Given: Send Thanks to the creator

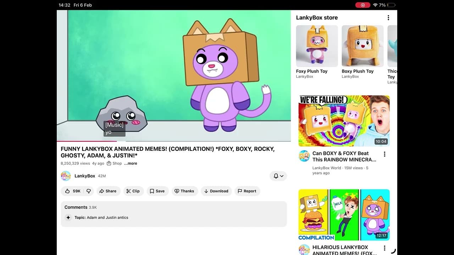Looking at the screenshot, I should [184, 191].
